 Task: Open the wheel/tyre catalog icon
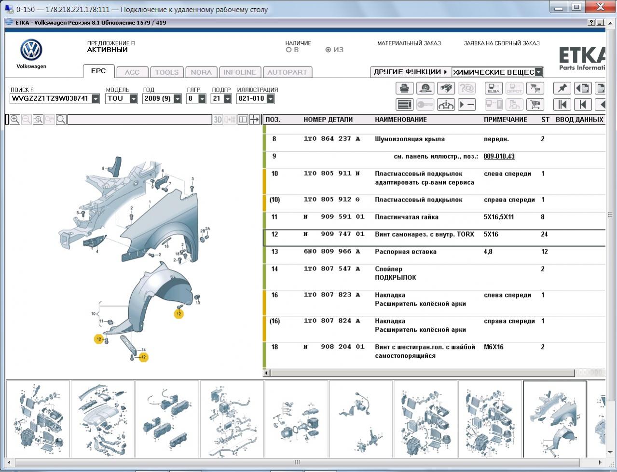(x=425, y=88)
